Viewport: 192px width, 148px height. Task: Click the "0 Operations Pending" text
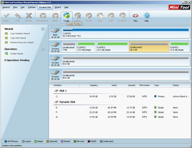click(17, 60)
